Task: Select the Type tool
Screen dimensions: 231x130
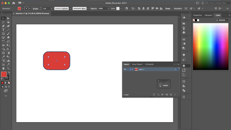Action: point(3,30)
